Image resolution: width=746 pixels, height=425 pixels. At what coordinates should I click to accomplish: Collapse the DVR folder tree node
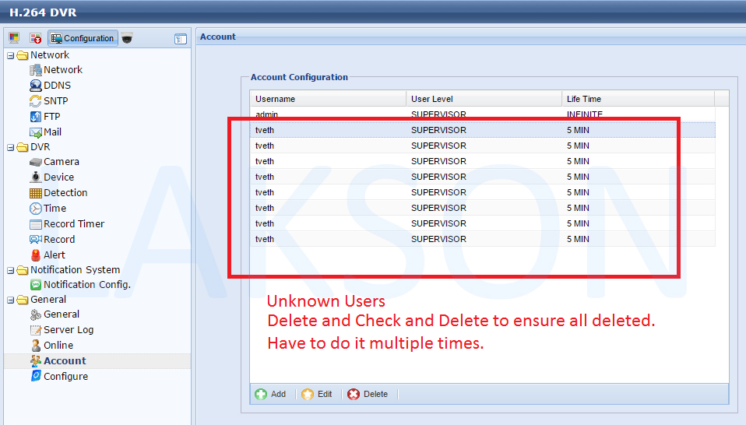[x=10, y=147]
